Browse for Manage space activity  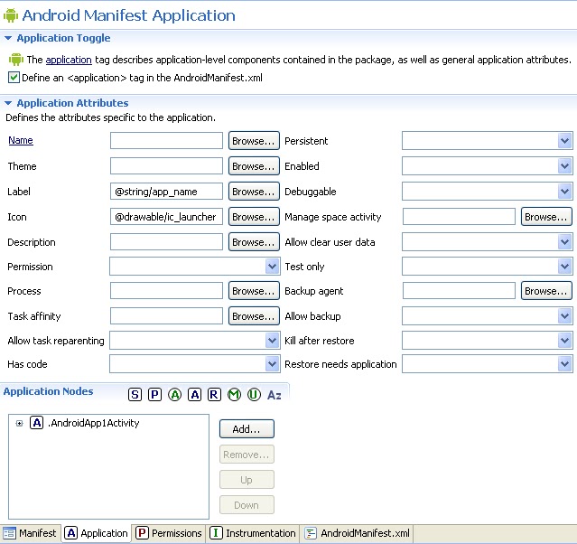(x=546, y=217)
